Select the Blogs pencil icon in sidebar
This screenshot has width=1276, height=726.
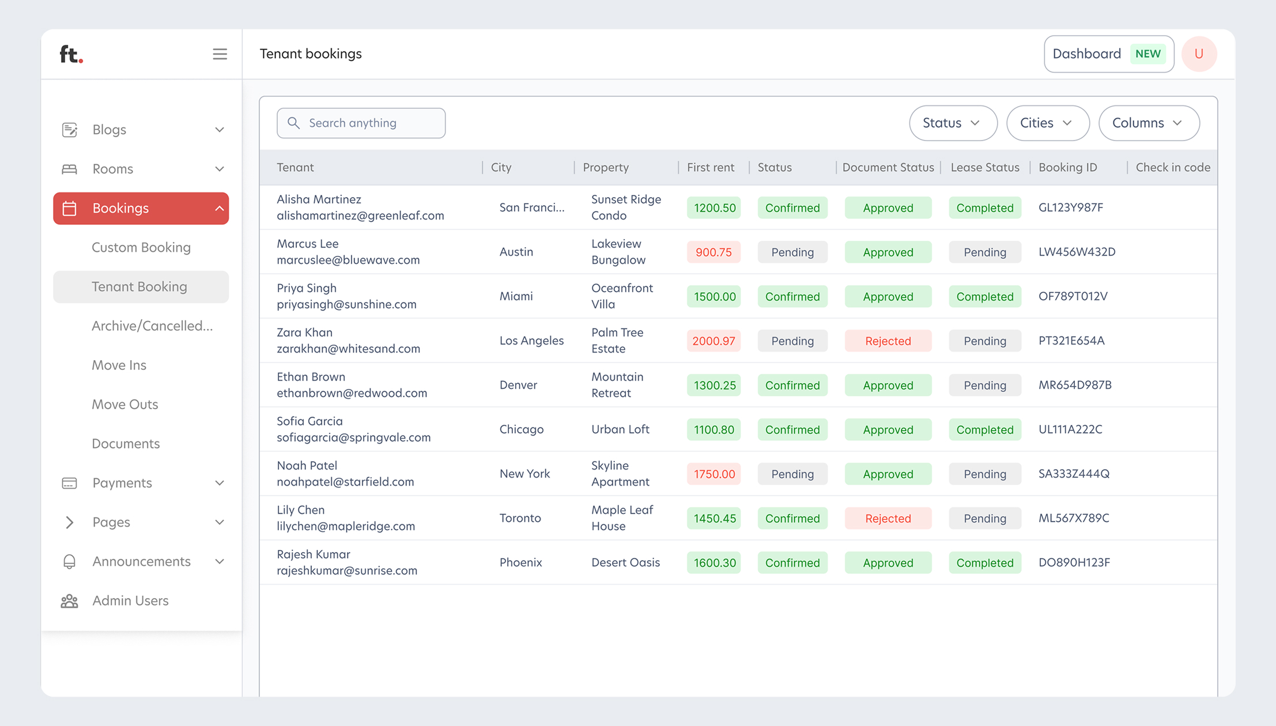[x=70, y=130]
